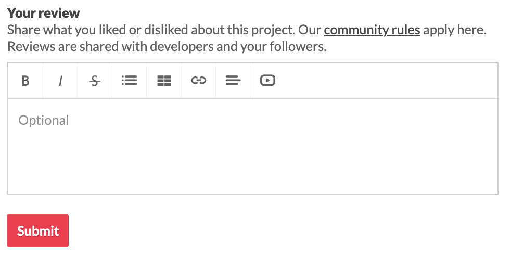Embed a video with the play icon
Screen dimensions: 511x257
(267, 81)
